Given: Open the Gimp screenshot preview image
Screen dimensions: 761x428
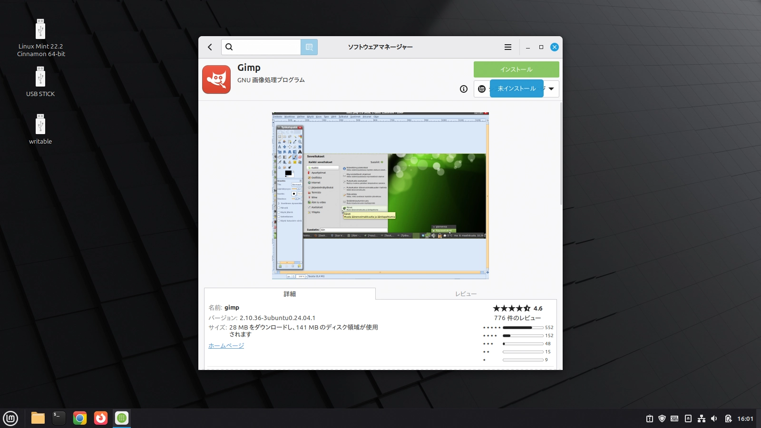Looking at the screenshot, I should pos(380,195).
